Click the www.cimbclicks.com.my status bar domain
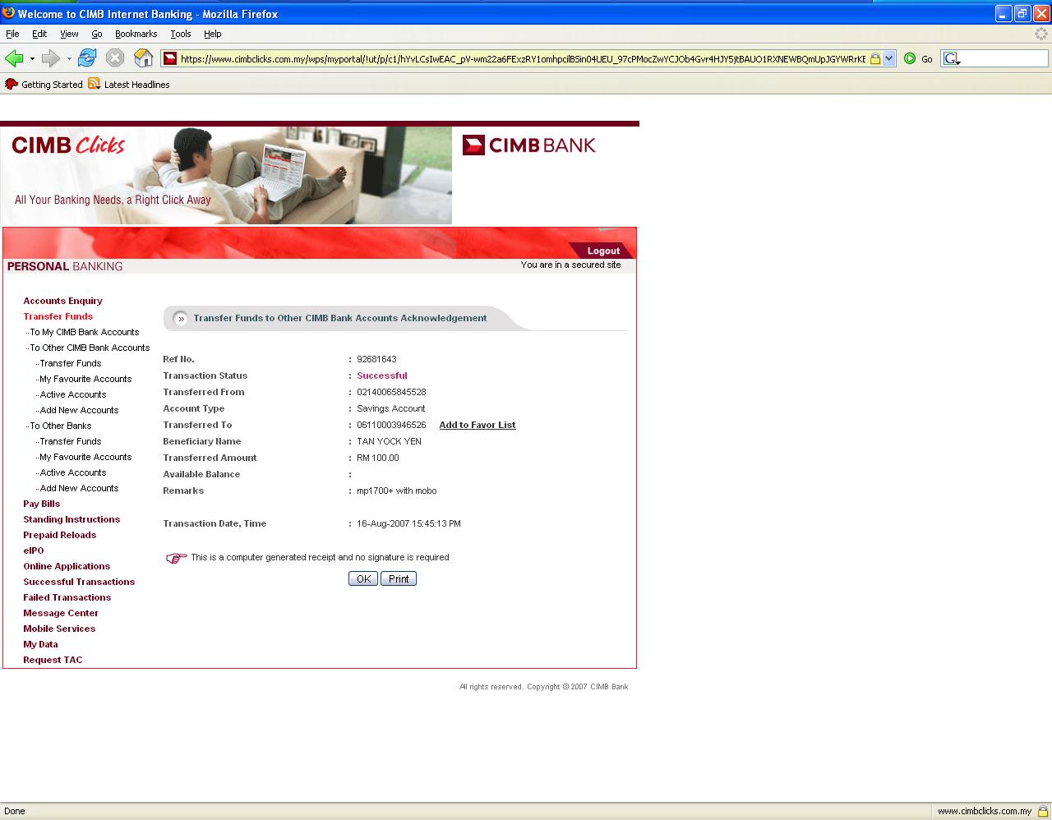Image resolution: width=1052 pixels, height=820 pixels. point(985,811)
